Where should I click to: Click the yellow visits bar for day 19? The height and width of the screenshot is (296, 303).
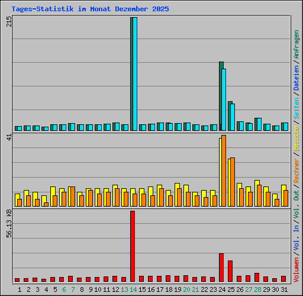click(176, 195)
